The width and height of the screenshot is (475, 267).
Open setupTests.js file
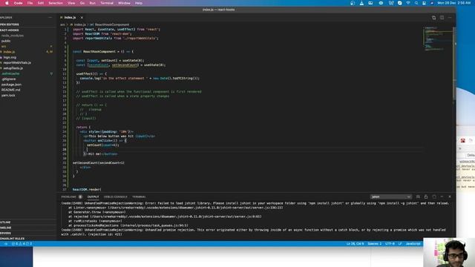(x=13, y=68)
